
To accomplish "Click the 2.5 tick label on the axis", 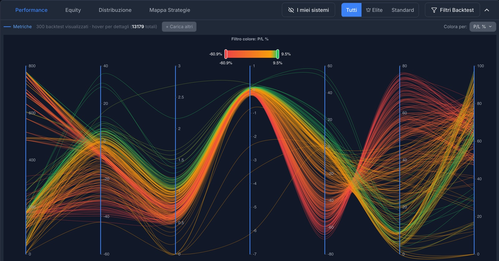I will (181, 97).
